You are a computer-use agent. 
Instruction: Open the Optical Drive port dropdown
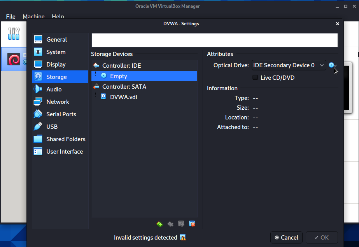pyautogui.click(x=289, y=65)
